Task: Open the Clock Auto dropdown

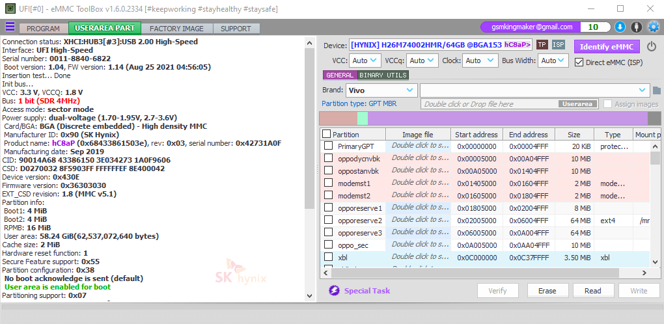Action: point(480,61)
